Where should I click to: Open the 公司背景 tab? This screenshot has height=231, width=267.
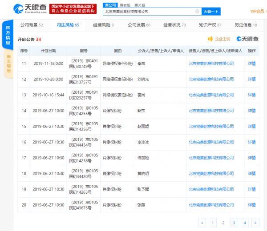click(32, 25)
